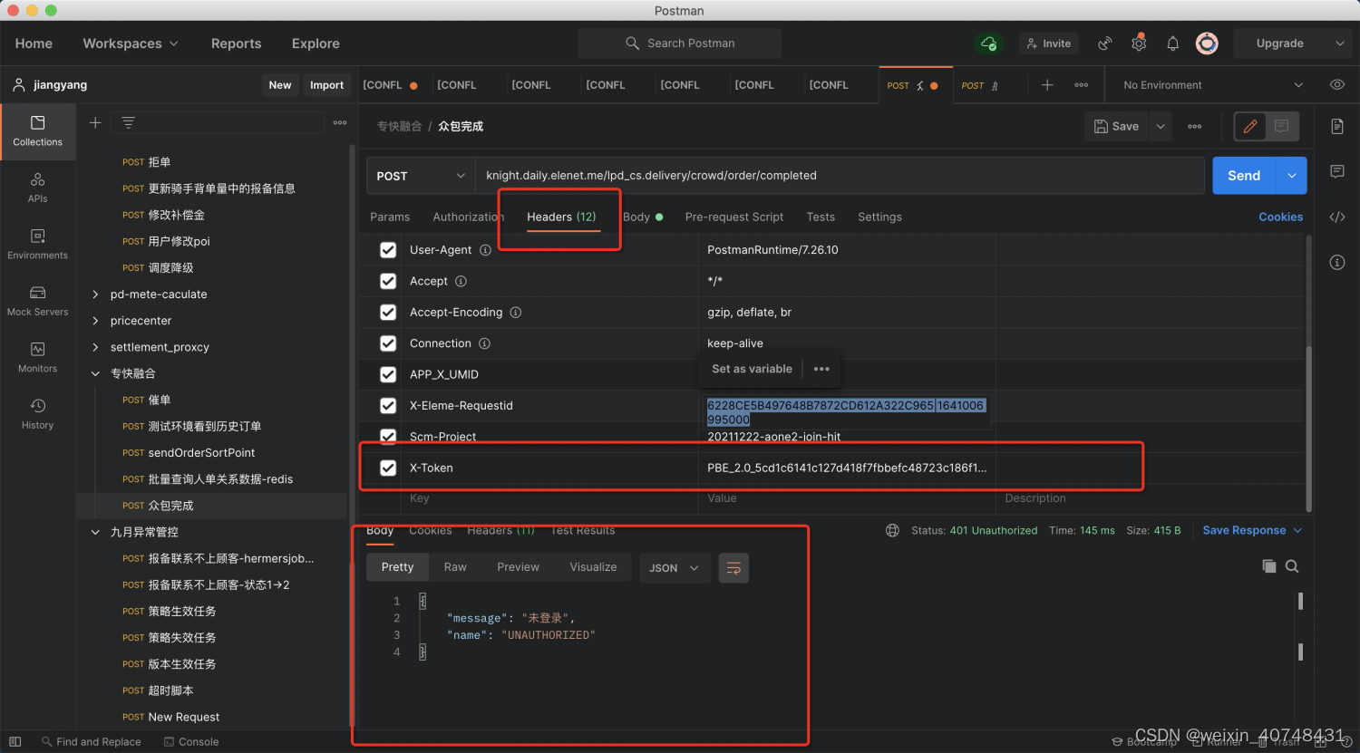Open the Mock Servers sidebar panel

click(x=37, y=301)
